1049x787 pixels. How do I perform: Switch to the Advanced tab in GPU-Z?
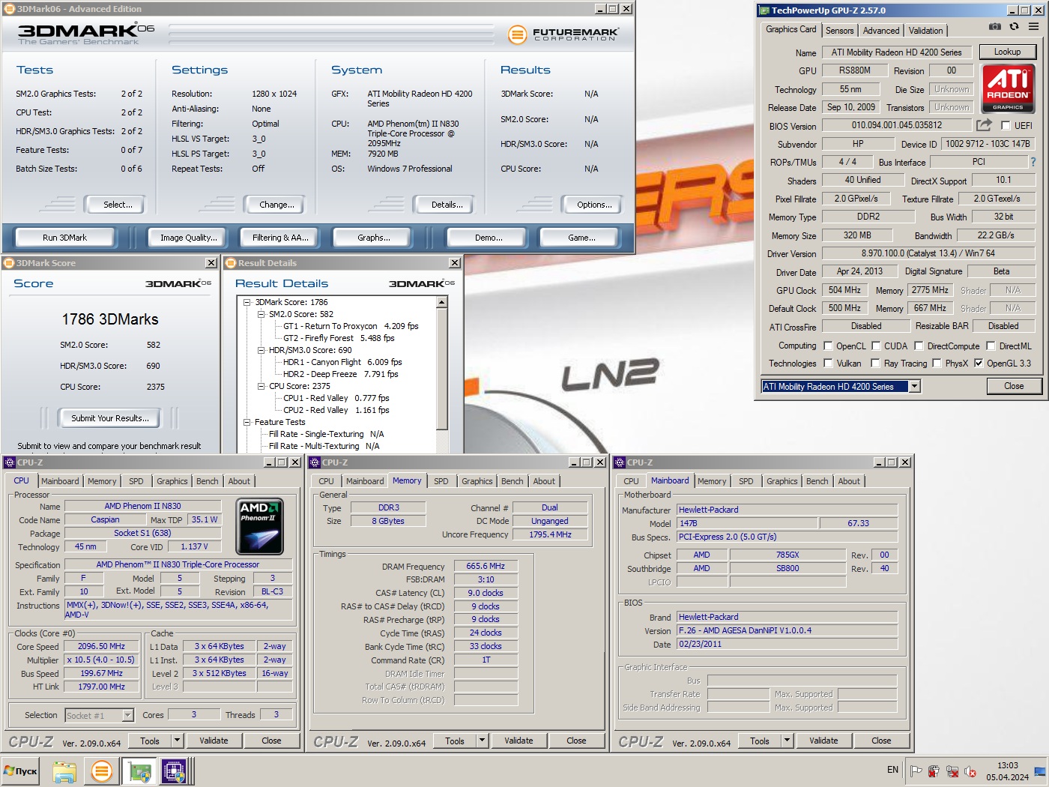click(881, 31)
